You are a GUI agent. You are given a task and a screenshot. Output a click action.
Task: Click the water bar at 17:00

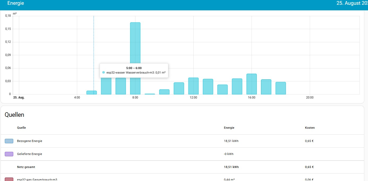click(x=266, y=87)
